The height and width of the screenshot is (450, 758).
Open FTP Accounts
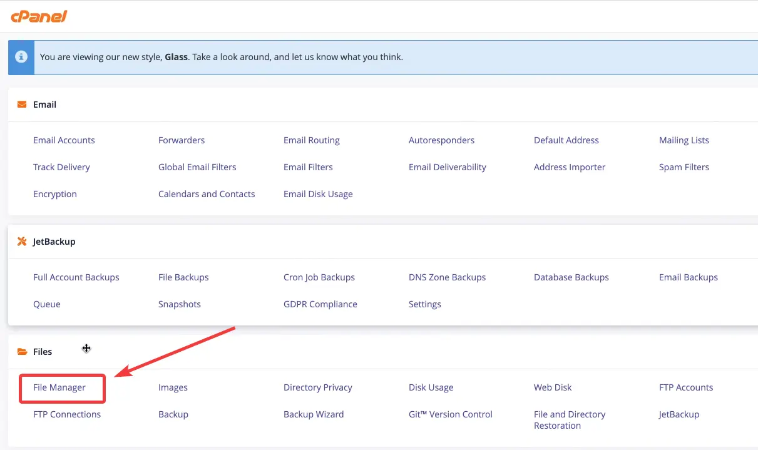coord(686,387)
